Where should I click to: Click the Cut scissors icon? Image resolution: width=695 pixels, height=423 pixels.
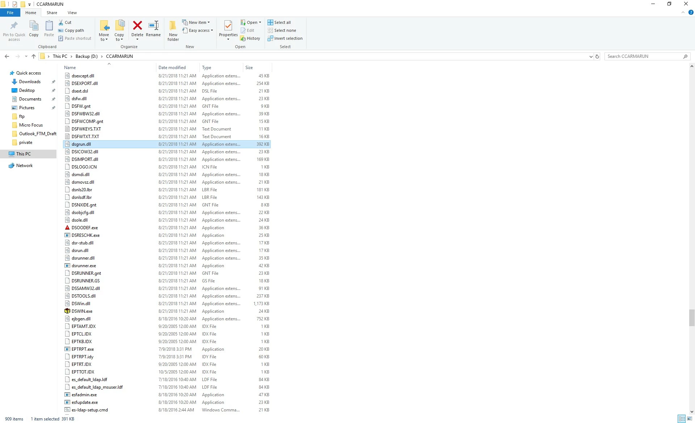click(x=61, y=22)
